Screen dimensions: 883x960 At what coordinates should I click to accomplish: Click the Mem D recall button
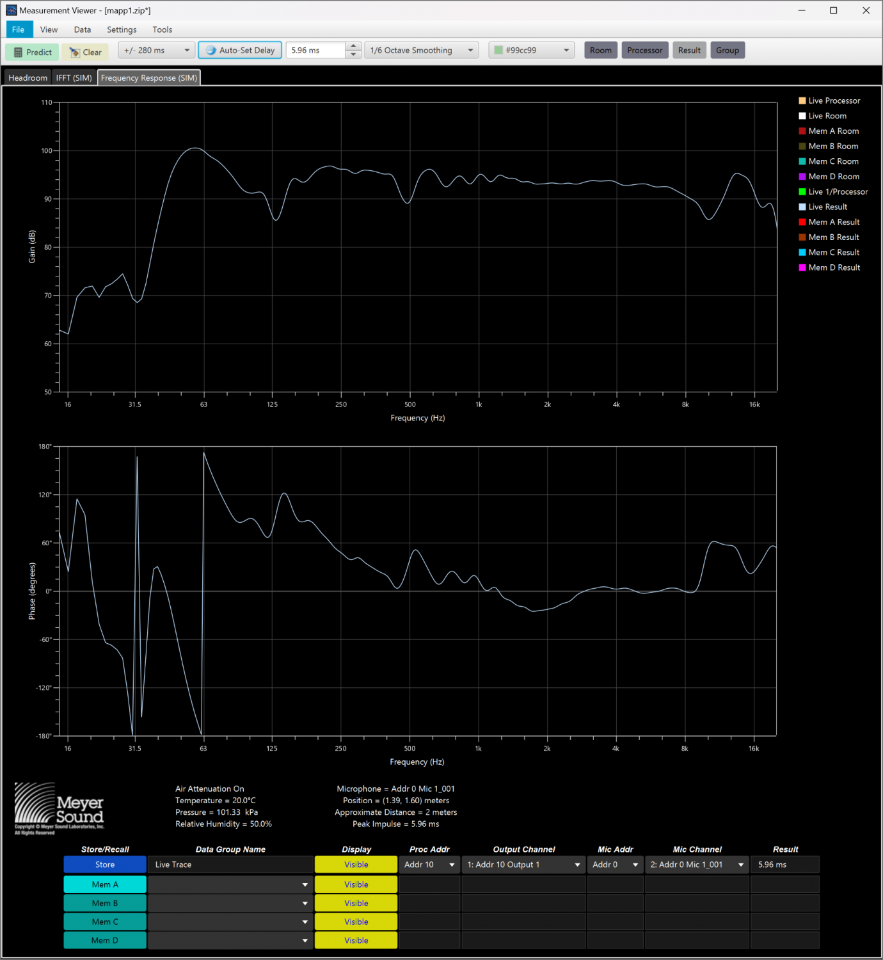(x=105, y=940)
